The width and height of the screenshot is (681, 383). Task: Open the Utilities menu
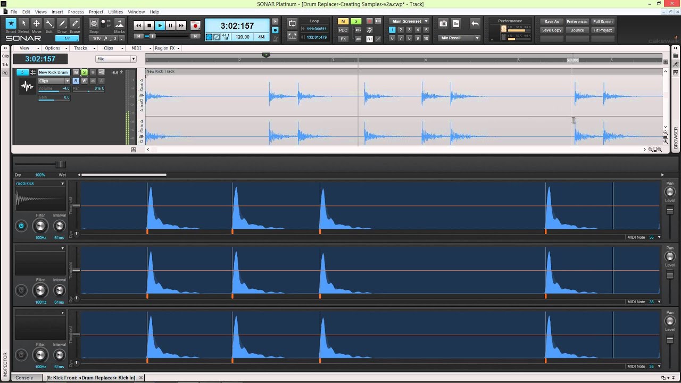115,12
